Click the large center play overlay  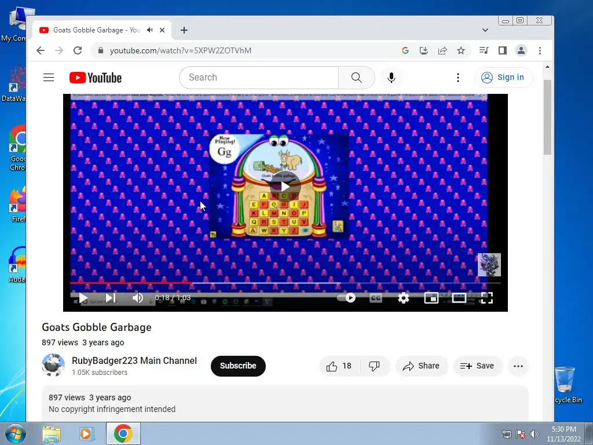[285, 186]
